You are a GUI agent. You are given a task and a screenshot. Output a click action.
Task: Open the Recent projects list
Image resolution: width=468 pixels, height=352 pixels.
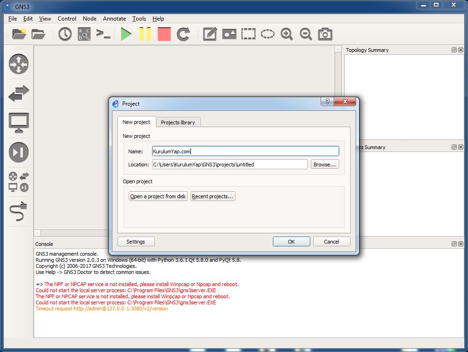tap(212, 196)
